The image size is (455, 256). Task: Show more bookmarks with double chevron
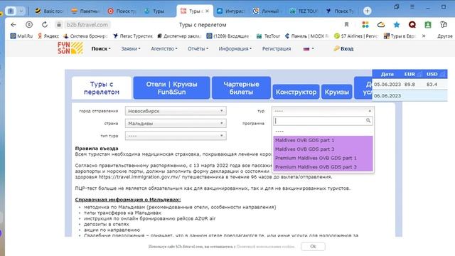pos(424,36)
